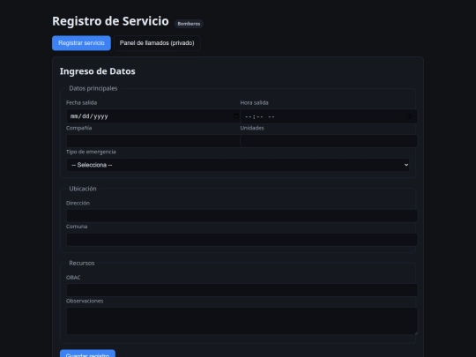Focus the Comuna input field

[x=242, y=240]
